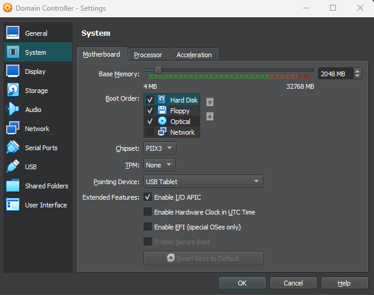Screen dimensions: 374x295
Task: Open the TPM dropdown
Action: pyautogui.click(x=160, y=165)
